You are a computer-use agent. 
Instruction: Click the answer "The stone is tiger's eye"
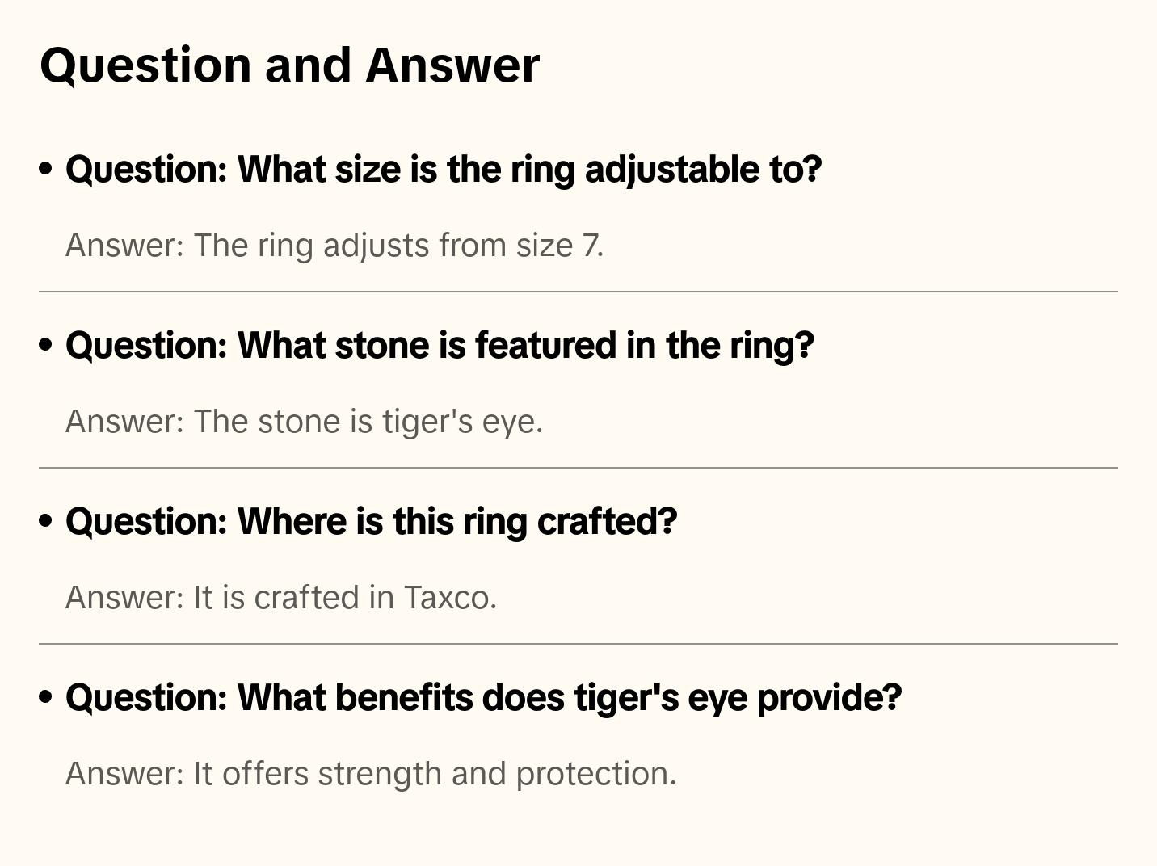coord(304,422)
